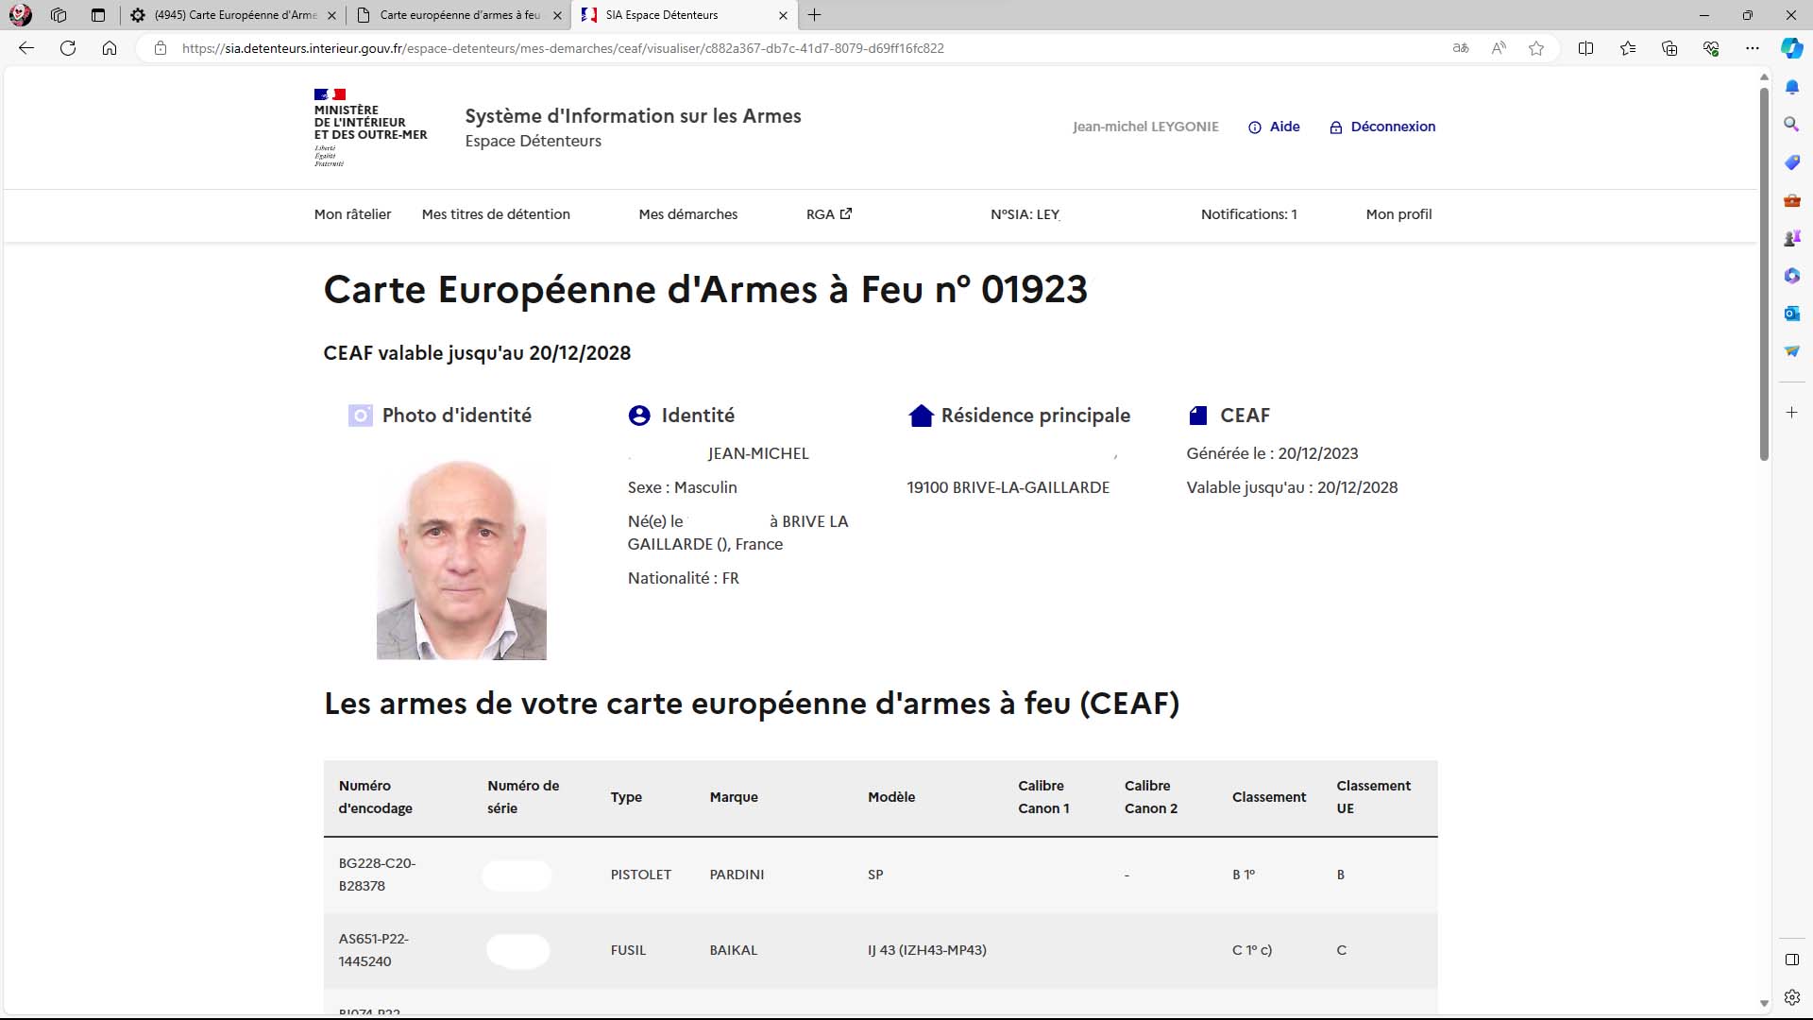Click the C 1° c) classement cell
1813x1020 pixels.
point(1252,950)
